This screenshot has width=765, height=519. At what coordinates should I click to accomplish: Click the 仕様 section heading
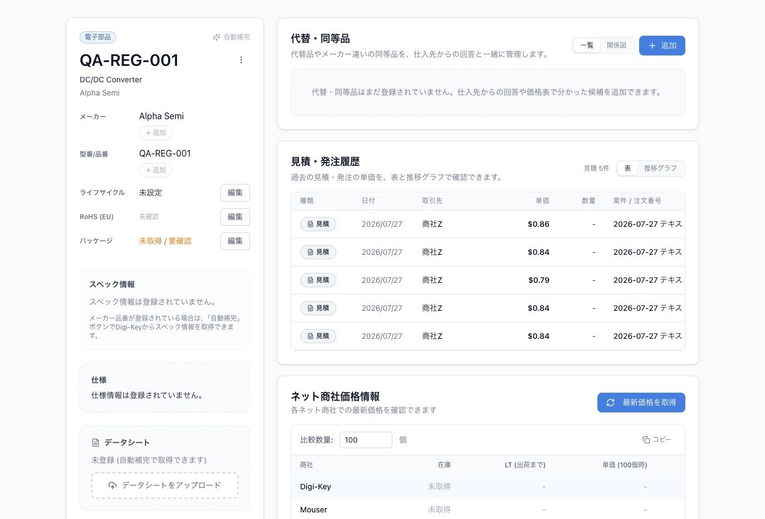[x=99, y=380]
